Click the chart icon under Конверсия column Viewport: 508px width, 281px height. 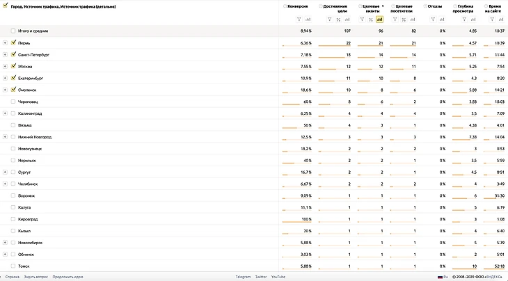coord(308,19)
